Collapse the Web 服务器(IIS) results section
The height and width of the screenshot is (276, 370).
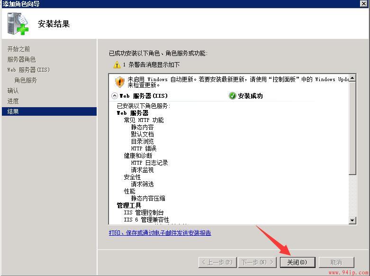pos(115,96)
